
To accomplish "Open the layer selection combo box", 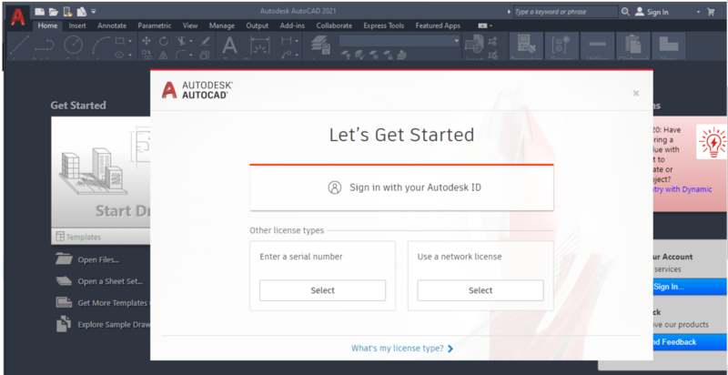I will coord(399,41).
